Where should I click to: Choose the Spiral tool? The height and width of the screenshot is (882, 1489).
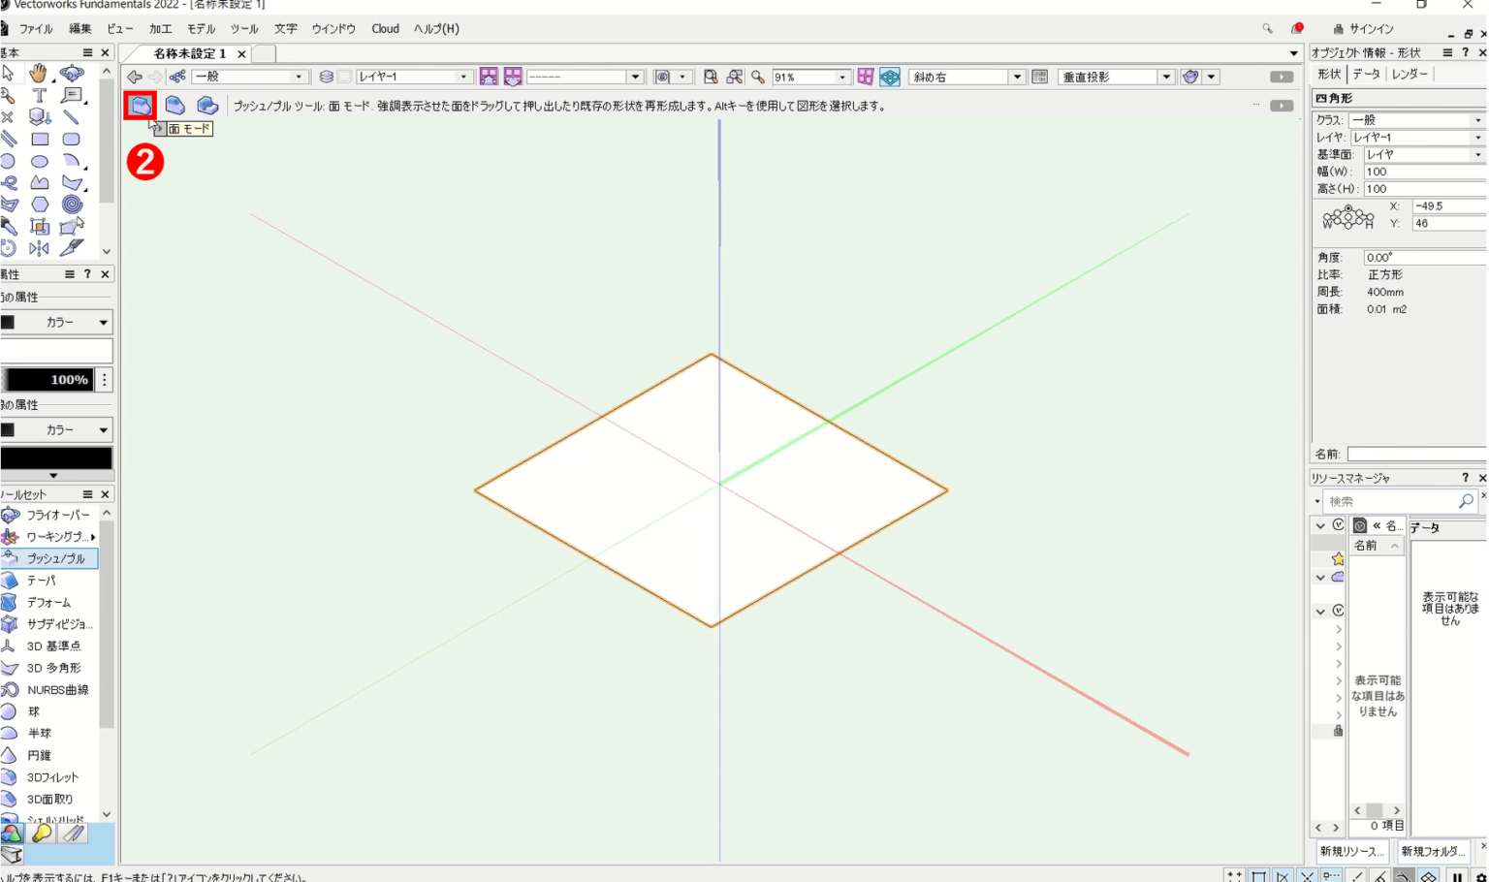[x=72, y=205]
